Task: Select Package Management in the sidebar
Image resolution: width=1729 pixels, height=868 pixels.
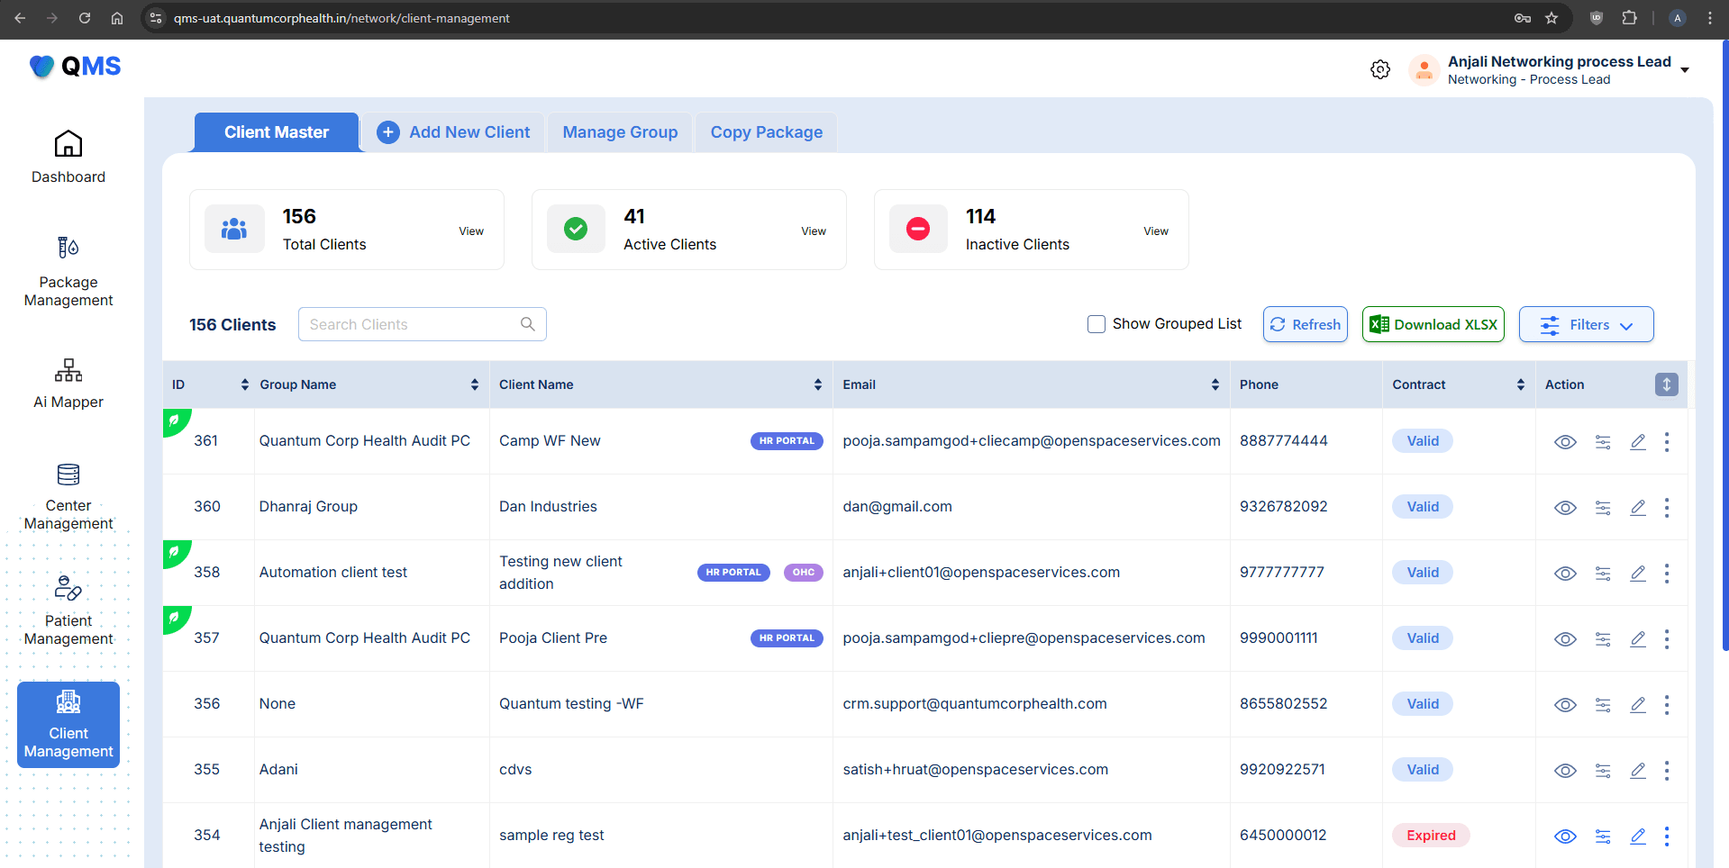Action: [68, 270]
